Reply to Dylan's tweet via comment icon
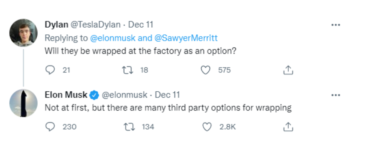365x151 pixels. (x=50, y=70)
